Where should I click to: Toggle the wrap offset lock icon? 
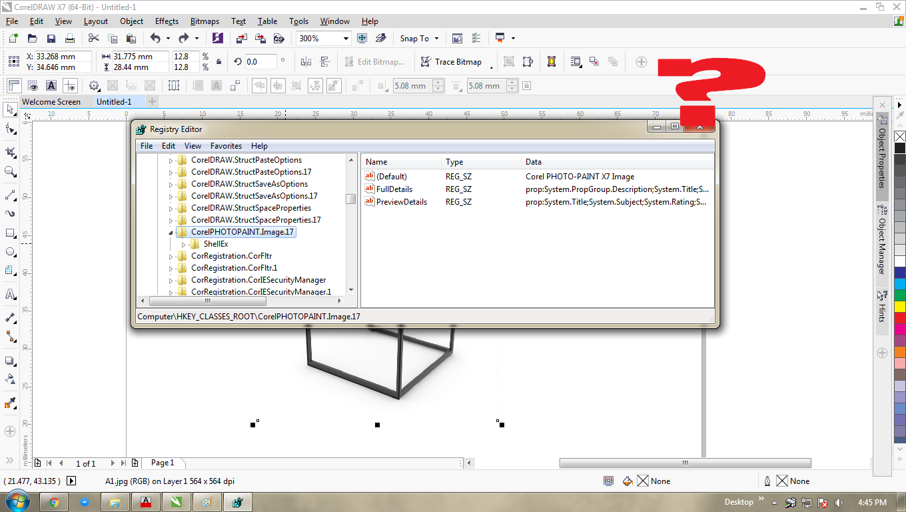526,85
